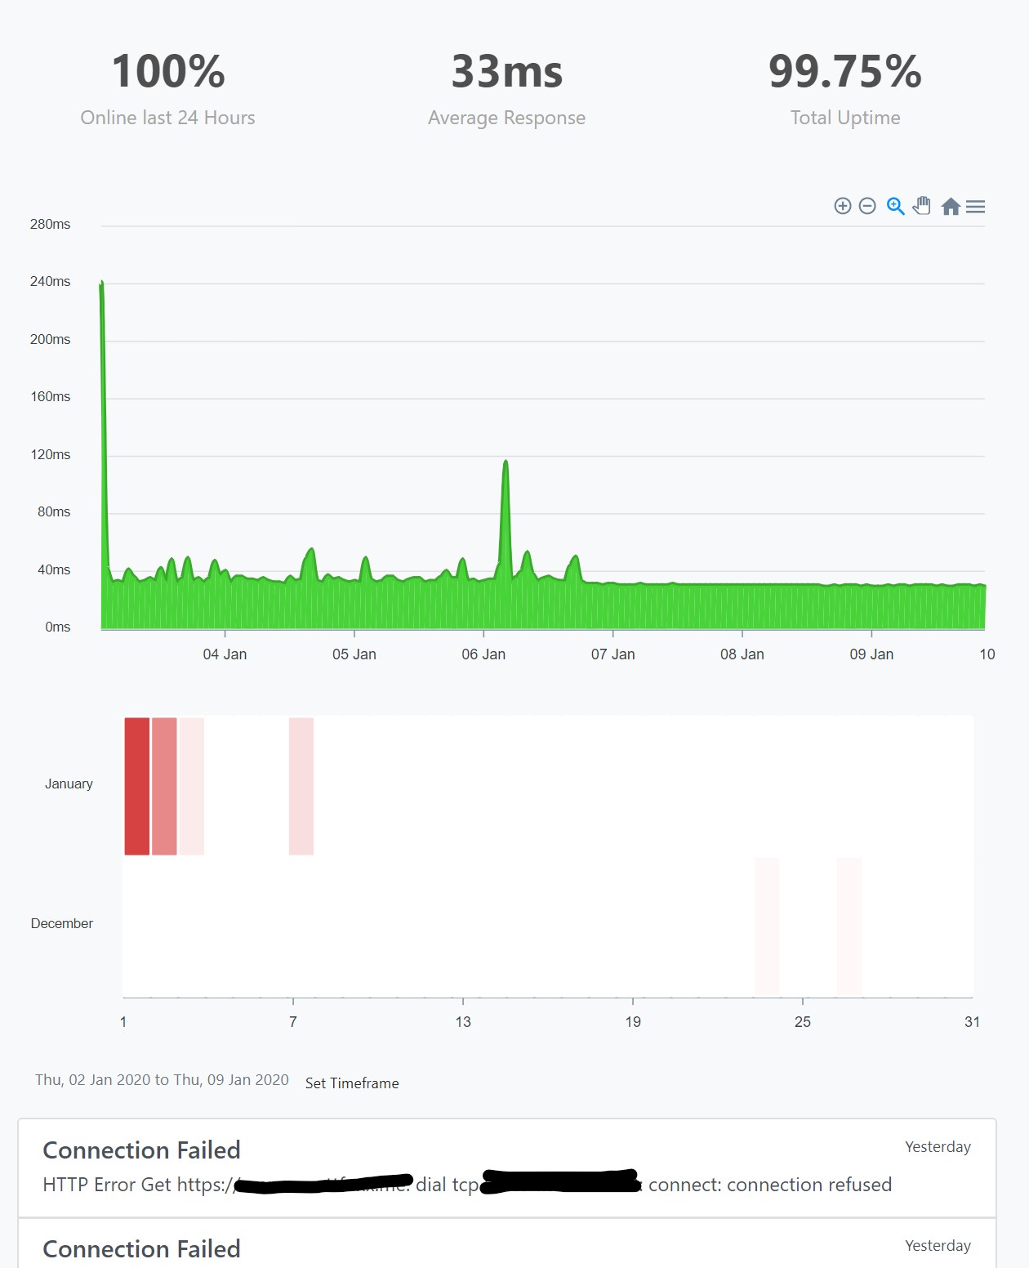Viewport: 1029px width, 1268px height.
Task: Select the December row in the heatmap
Action: coord(62,923)
